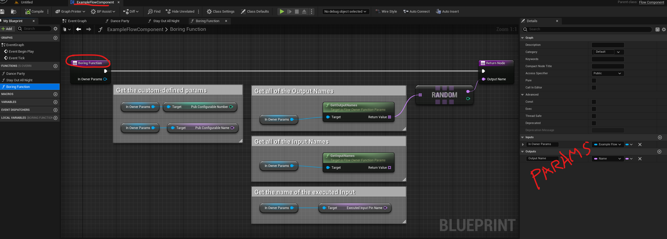Compile the Blueprint
Viewport: 667px width, 239px height.
(34, 11)
